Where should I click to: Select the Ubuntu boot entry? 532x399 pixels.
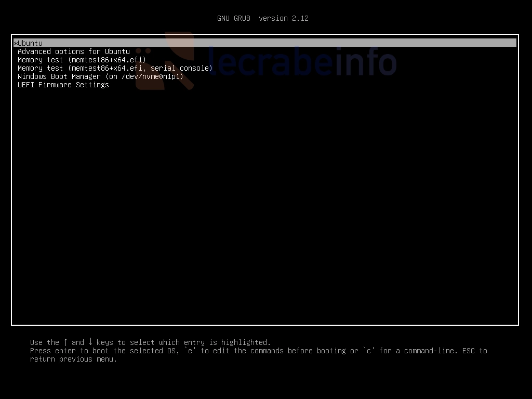pyautogui.click(x=265, y=43)
